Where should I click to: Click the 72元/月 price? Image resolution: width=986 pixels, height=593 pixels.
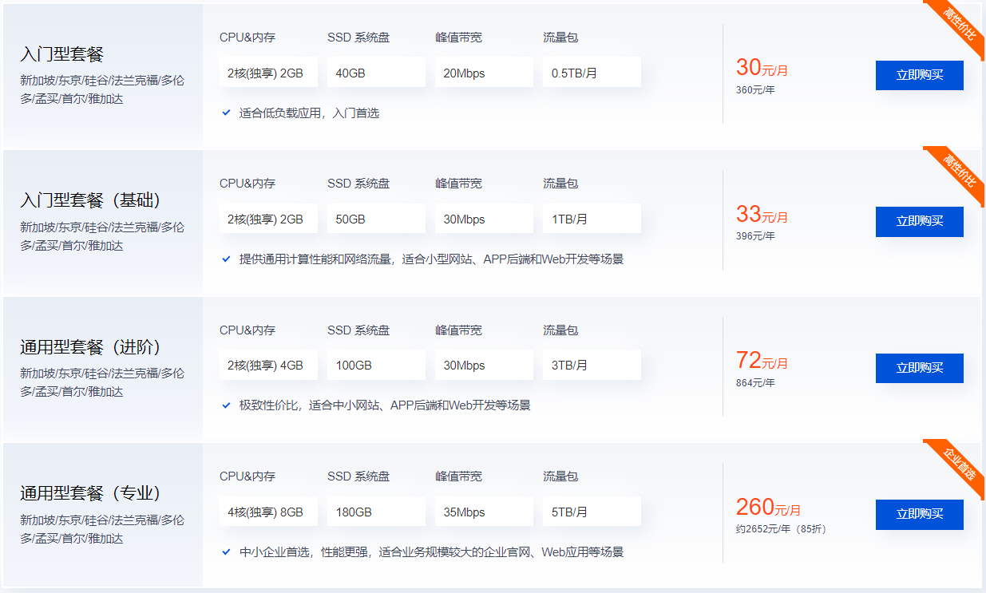[762, 361]
